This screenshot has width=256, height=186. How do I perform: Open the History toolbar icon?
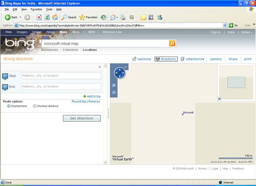pyautogui.click(x=104, y=17)
